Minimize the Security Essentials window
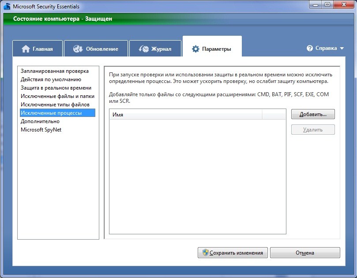Viewport: 357px width, 278px height. coord(316,4)
